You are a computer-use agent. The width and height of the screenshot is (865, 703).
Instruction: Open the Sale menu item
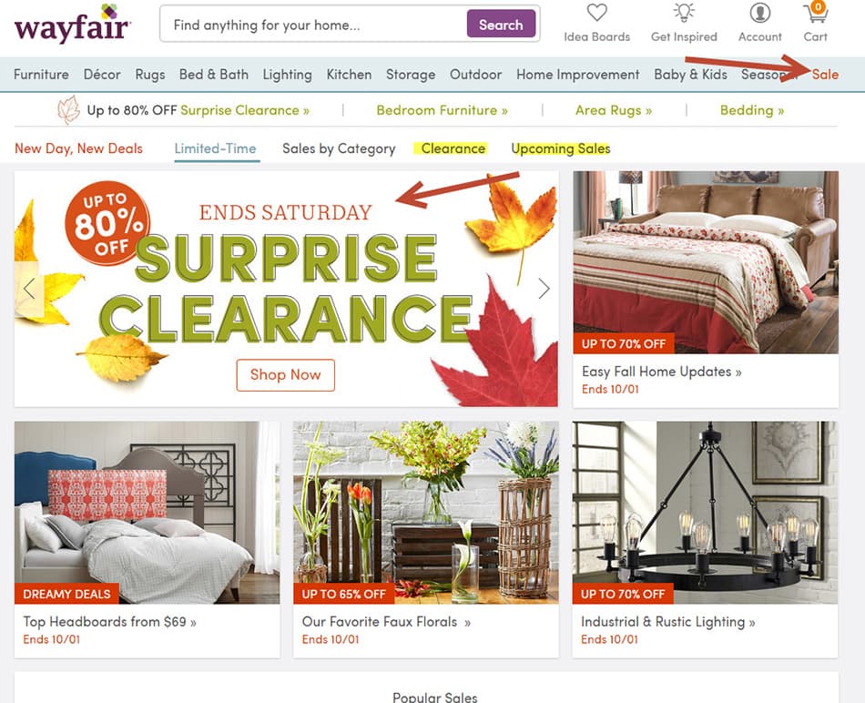(825, 75)
